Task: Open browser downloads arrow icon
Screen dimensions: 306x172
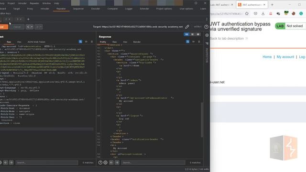Action: (x=263, y=13)
